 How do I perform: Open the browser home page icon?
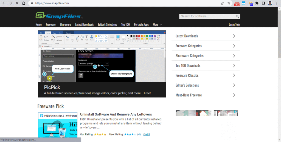(24, 3)
